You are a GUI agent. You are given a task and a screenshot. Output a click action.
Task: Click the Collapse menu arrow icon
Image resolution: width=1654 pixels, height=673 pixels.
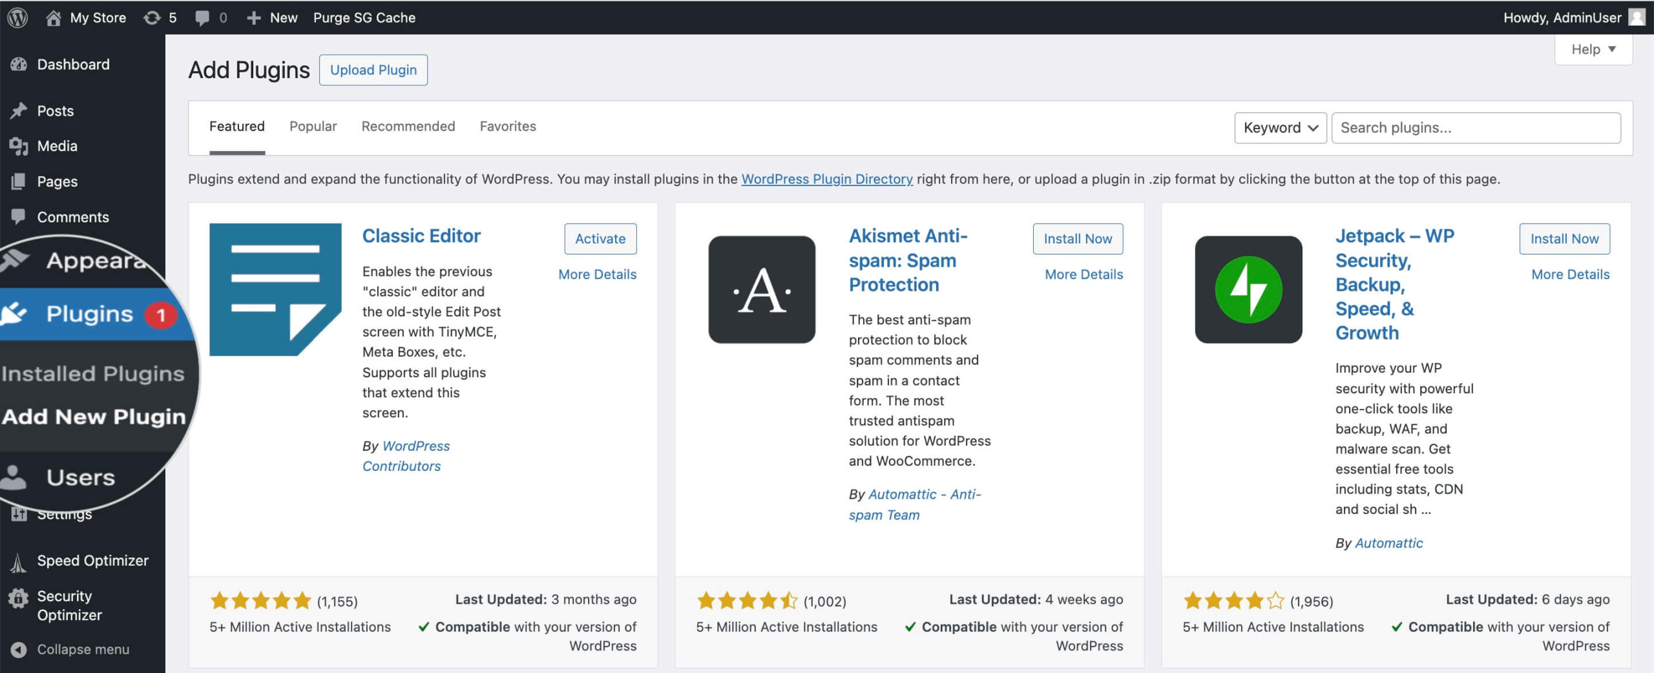19,649
